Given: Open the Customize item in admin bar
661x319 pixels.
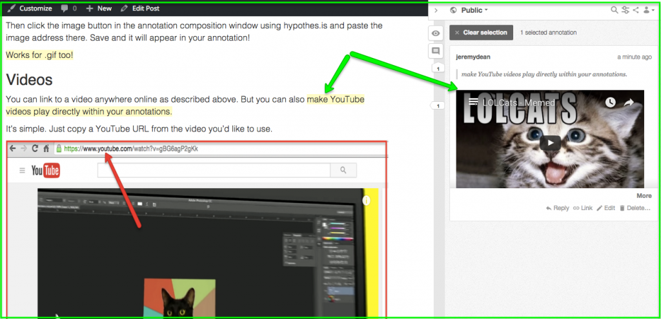Looking at the screenshot, I should pos(31,8).
